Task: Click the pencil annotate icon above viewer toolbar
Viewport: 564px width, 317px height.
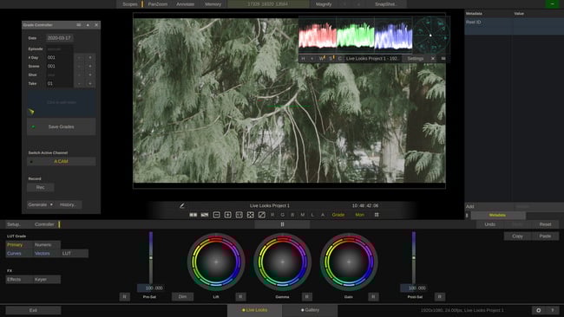Action: 182,206
